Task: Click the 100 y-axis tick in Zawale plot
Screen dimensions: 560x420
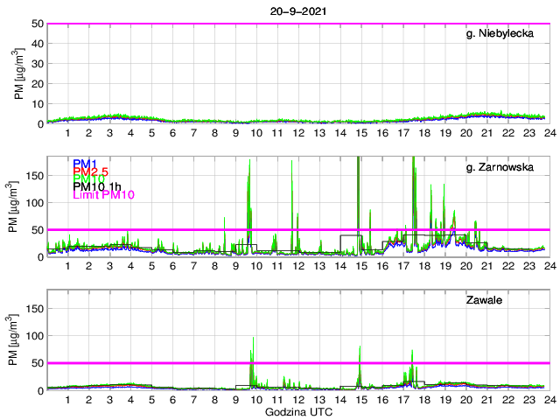Action: (35, 335)
